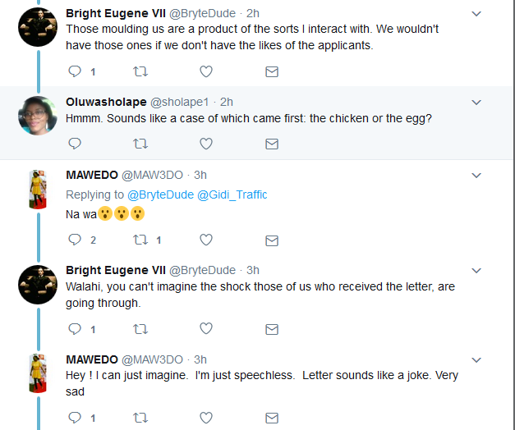Reply to MAWEDO's 'Na wa' tweet

click(75, 240)
